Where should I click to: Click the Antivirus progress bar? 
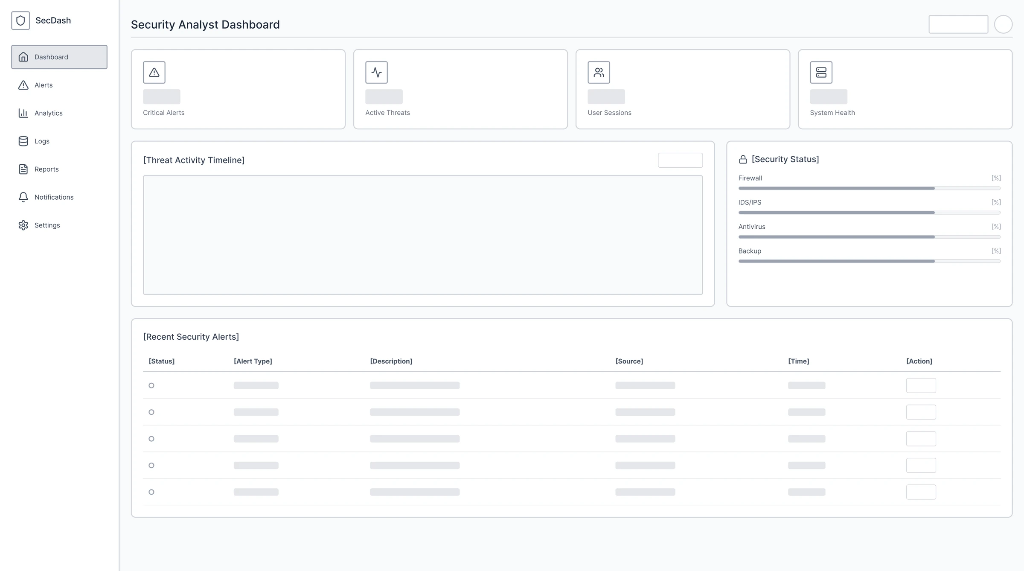(x=869, y=237)
